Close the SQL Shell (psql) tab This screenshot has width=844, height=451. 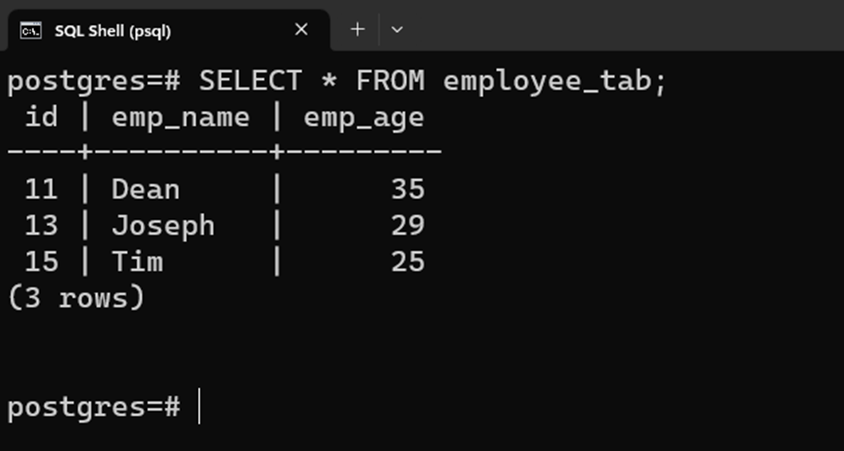pos(301,29)
